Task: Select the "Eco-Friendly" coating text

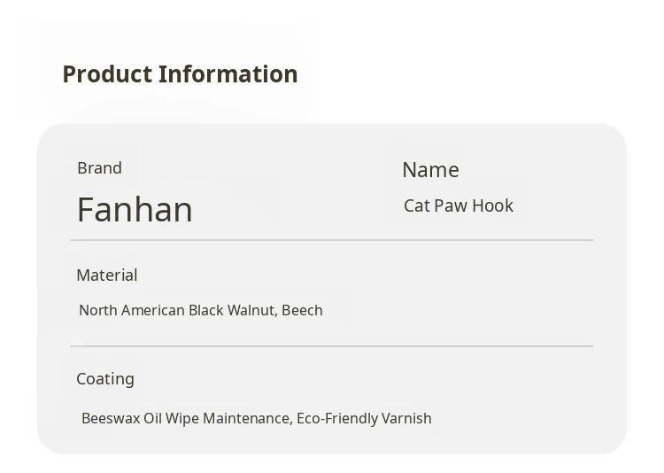Action: coord(336,418)
